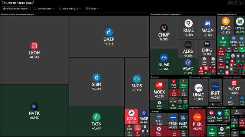
Task: Click the ENPG En+ logo
Action: pos(207,44)
